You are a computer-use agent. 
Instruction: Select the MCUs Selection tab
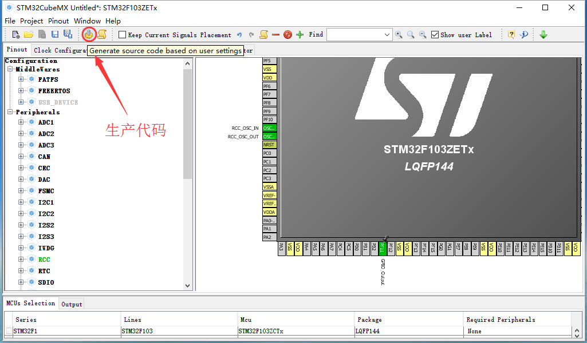coord(31,303)
